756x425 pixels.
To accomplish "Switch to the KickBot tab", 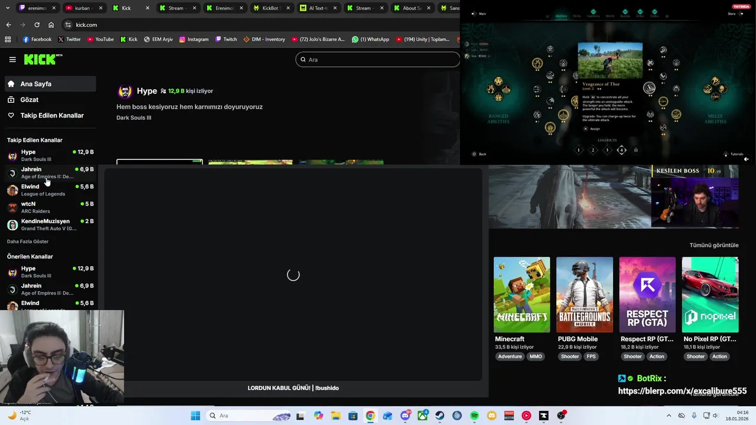I will 273,8.
